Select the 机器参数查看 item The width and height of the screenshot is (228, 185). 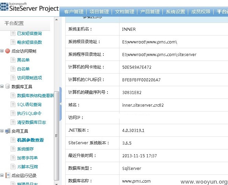(x=31, y=140)
